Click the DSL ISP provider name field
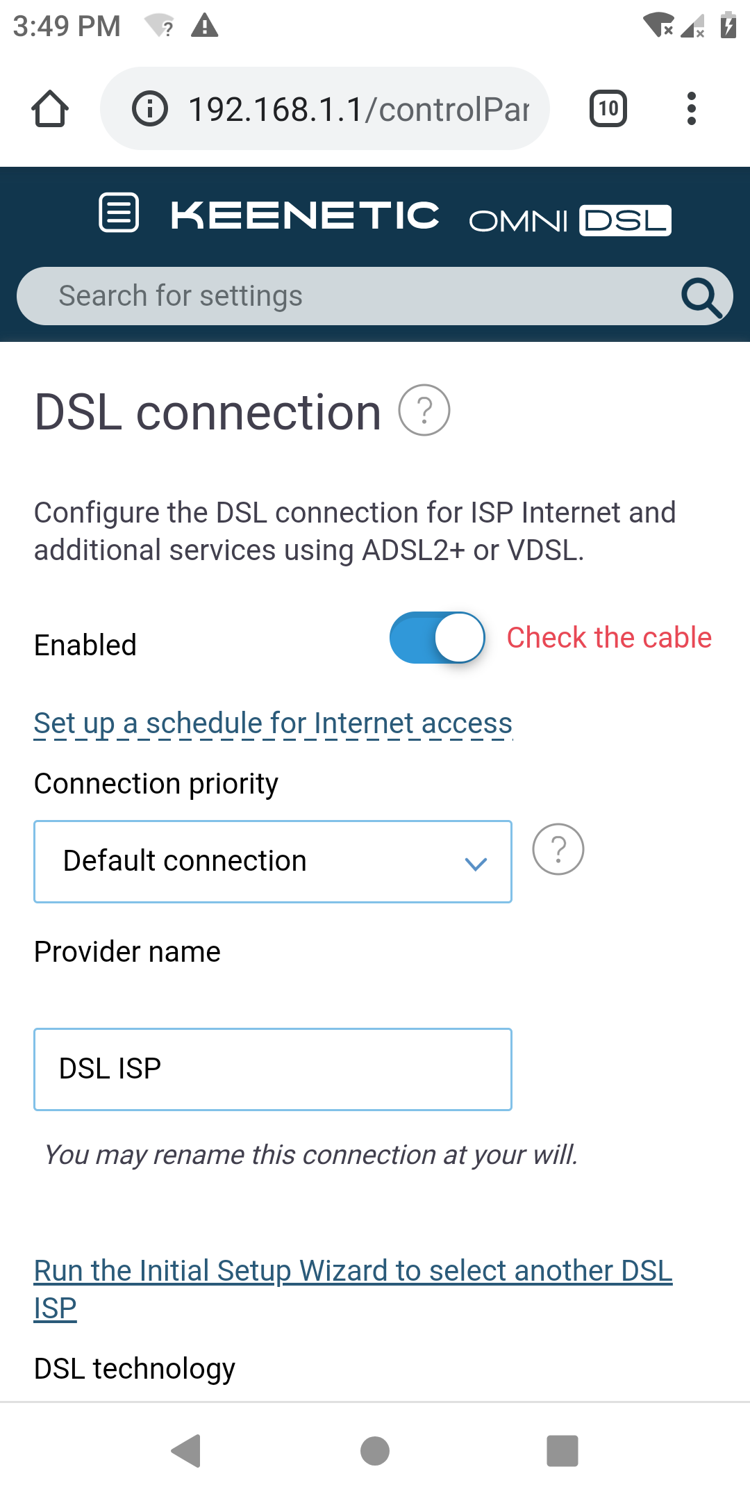 [x=273, y=1069]
